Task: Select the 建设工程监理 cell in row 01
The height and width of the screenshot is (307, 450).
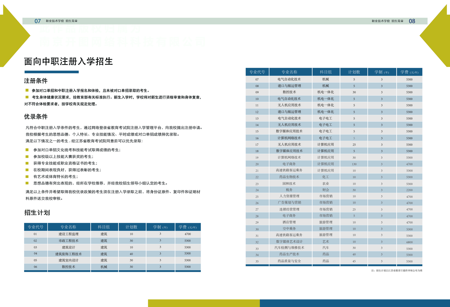Action: pos(68,234)
